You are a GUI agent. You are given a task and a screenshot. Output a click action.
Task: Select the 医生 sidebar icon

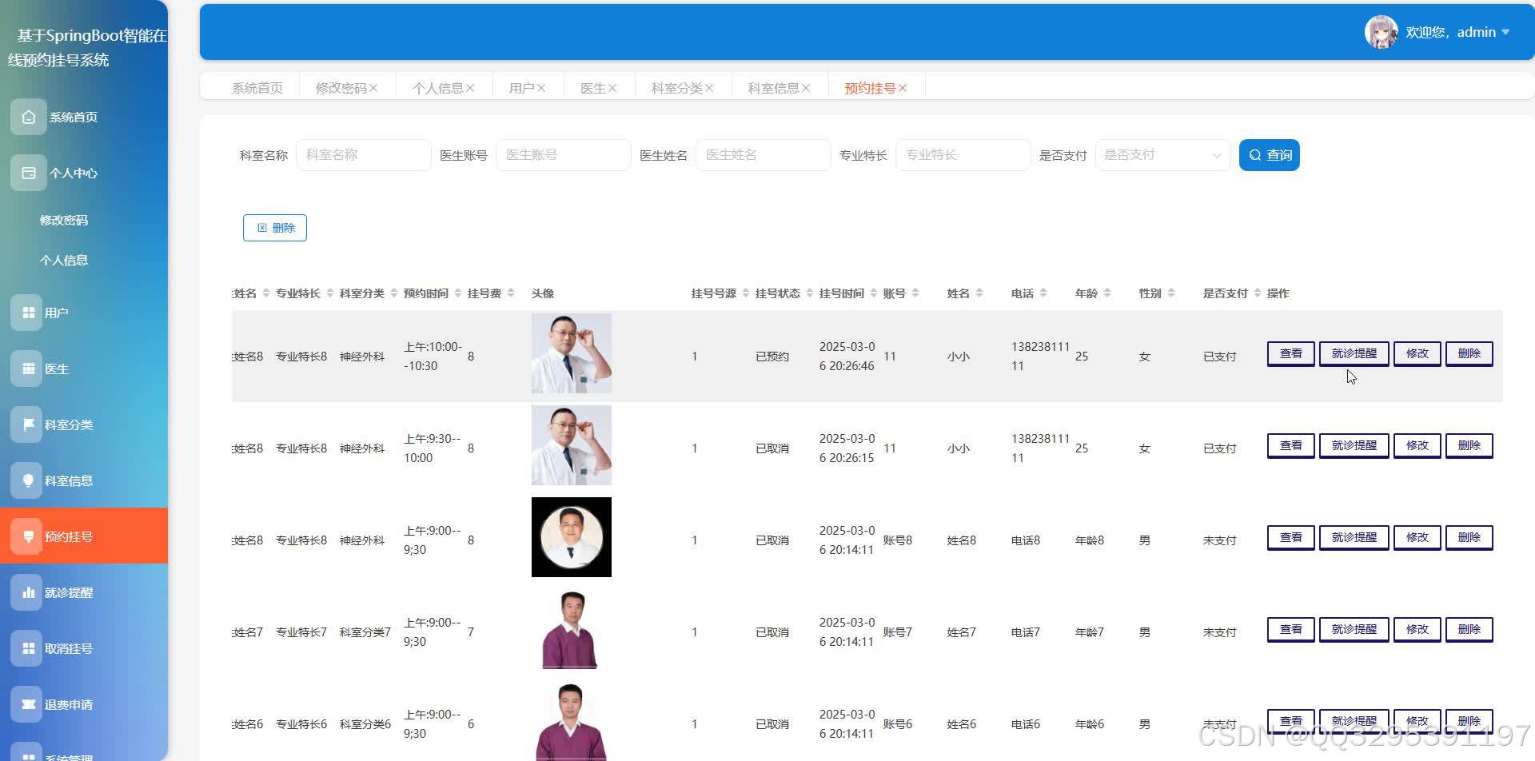tap(29, 369)
